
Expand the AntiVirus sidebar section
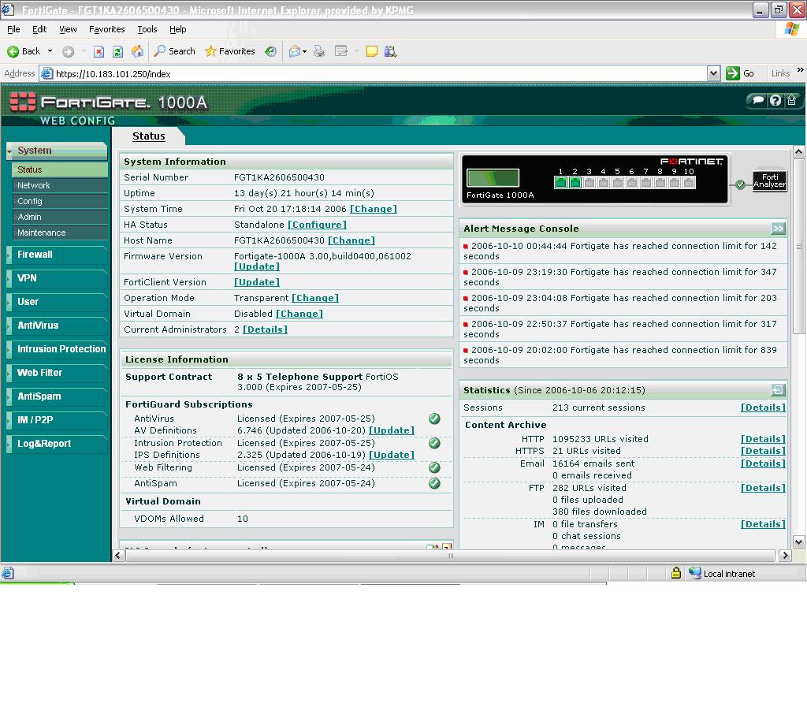(38, 326)
